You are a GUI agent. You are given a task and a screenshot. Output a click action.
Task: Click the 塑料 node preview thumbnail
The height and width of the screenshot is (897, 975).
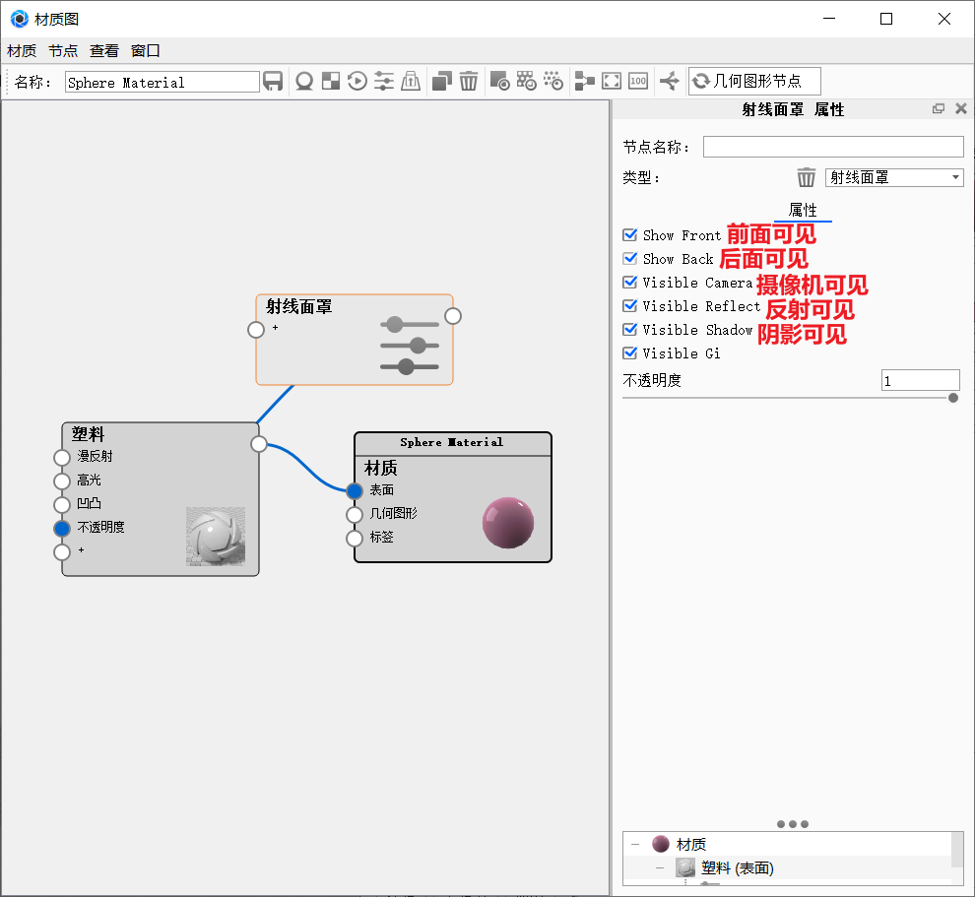pyautogui.click(x=215, y=537)
